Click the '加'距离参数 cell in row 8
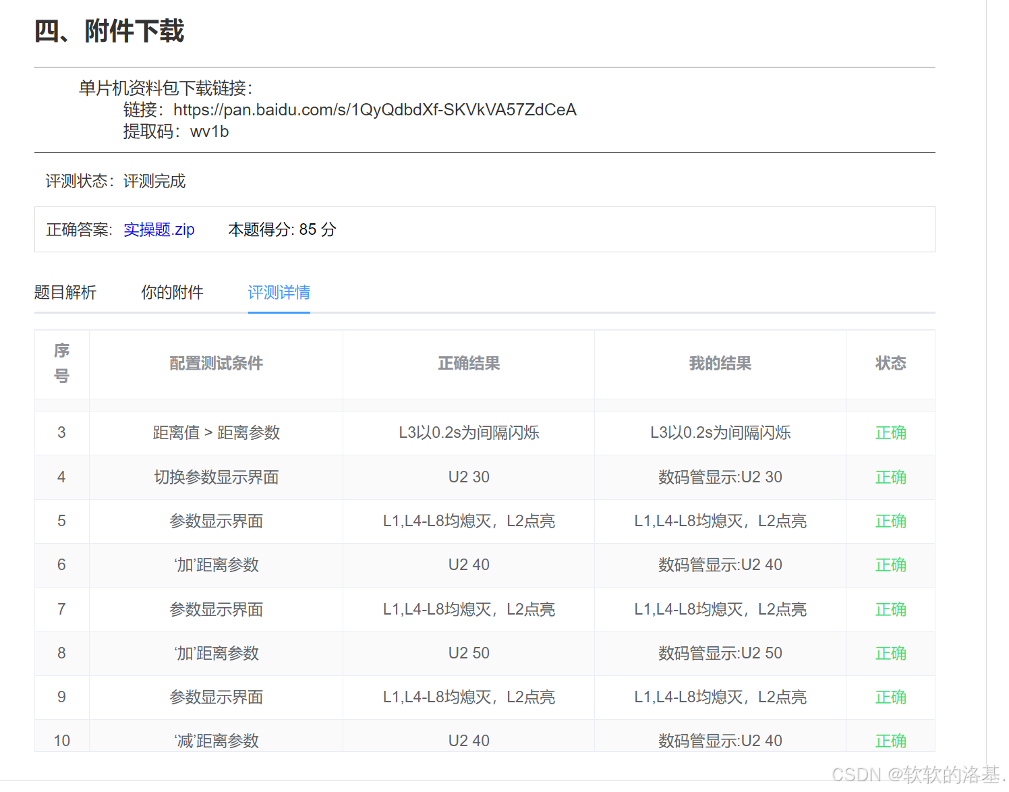The width and height of the screenshot is (1009, 792). 217,653
